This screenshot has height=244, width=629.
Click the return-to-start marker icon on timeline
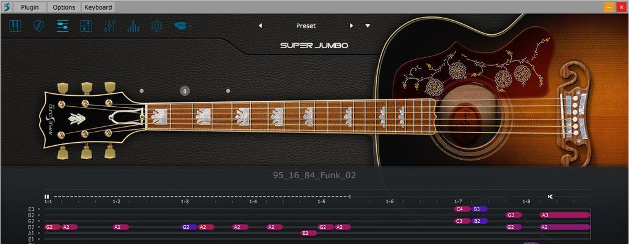[x=550, y=196]
